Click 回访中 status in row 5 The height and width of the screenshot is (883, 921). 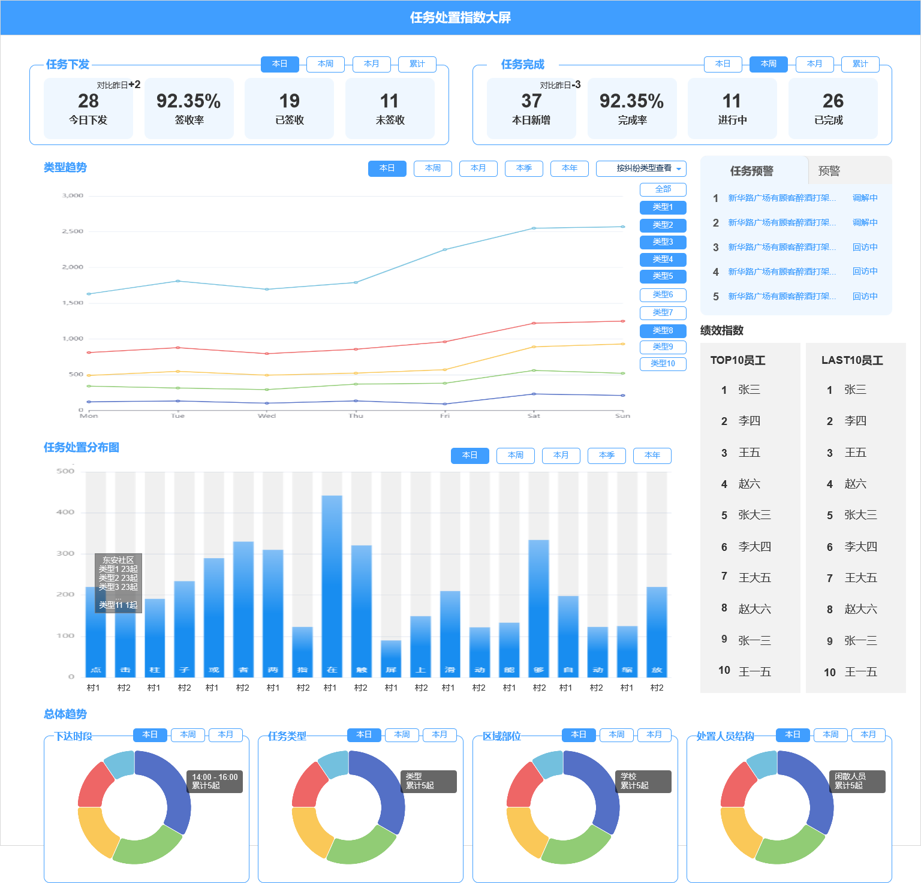[x=865, y=296]
